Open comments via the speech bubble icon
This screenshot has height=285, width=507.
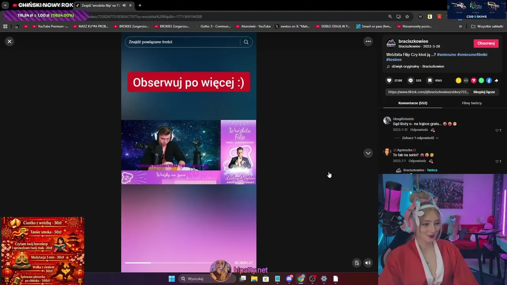coord(411,80)
